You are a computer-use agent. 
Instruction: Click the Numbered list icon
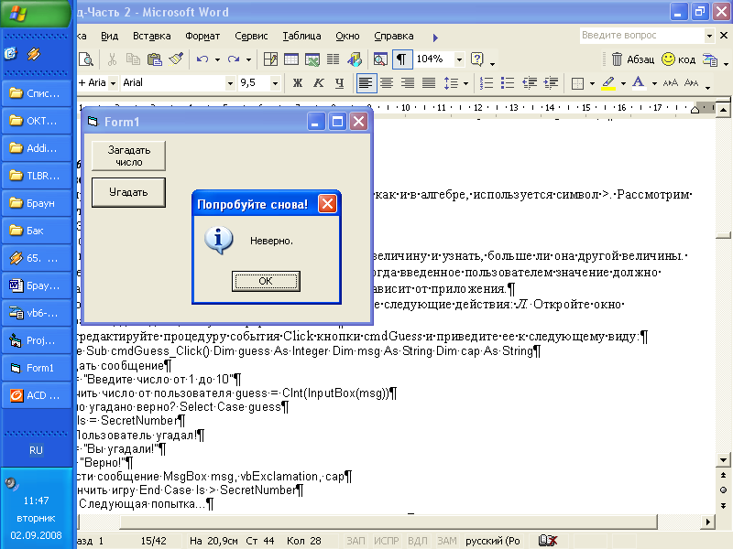[x=487, y=83]
